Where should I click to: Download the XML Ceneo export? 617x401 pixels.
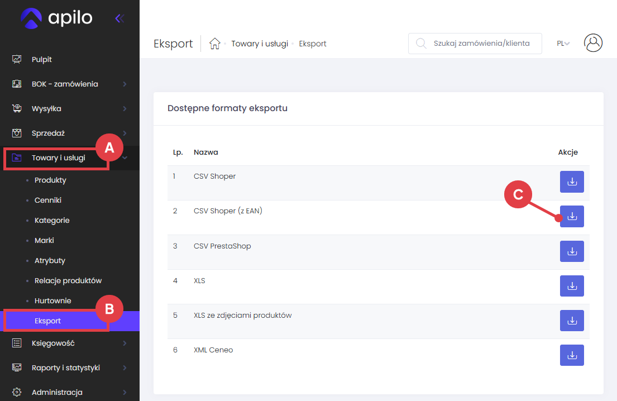[572, 355]
